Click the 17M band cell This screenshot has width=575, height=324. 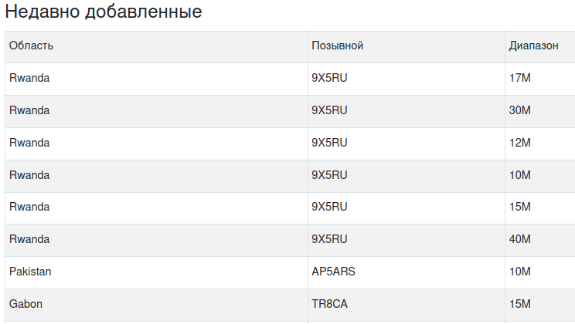click(x=539, y=79)
